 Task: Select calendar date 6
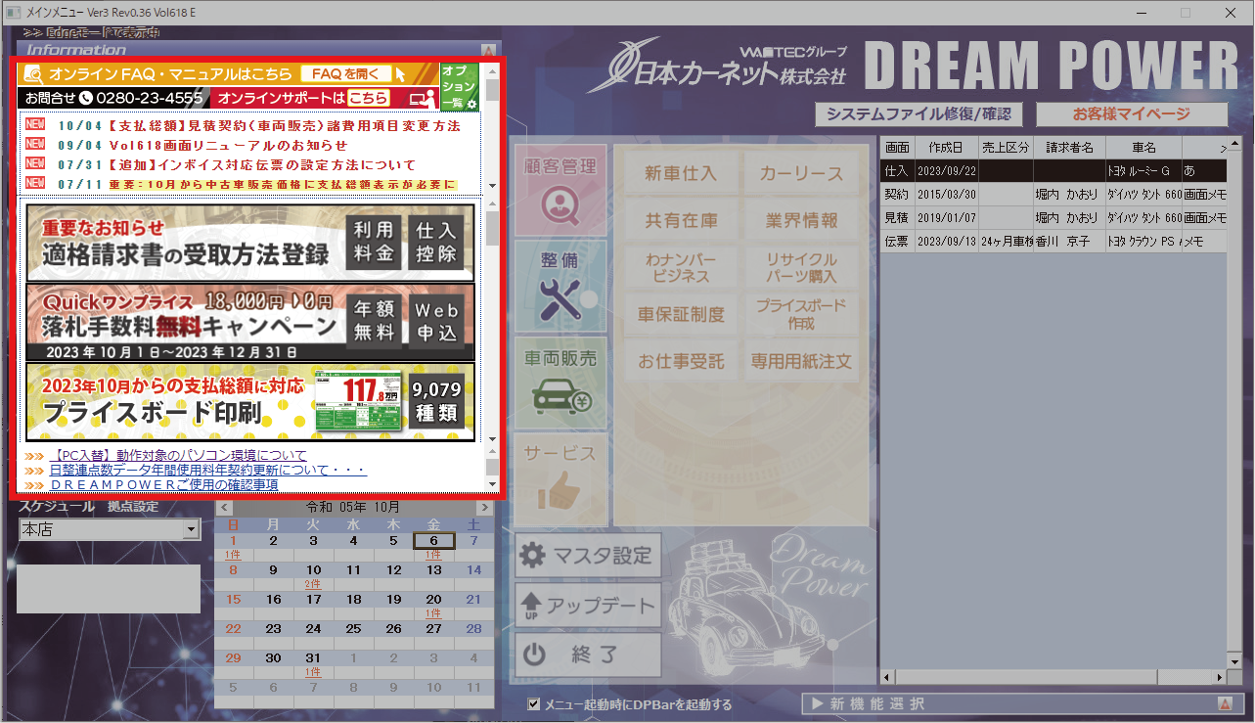click(432, 540)
